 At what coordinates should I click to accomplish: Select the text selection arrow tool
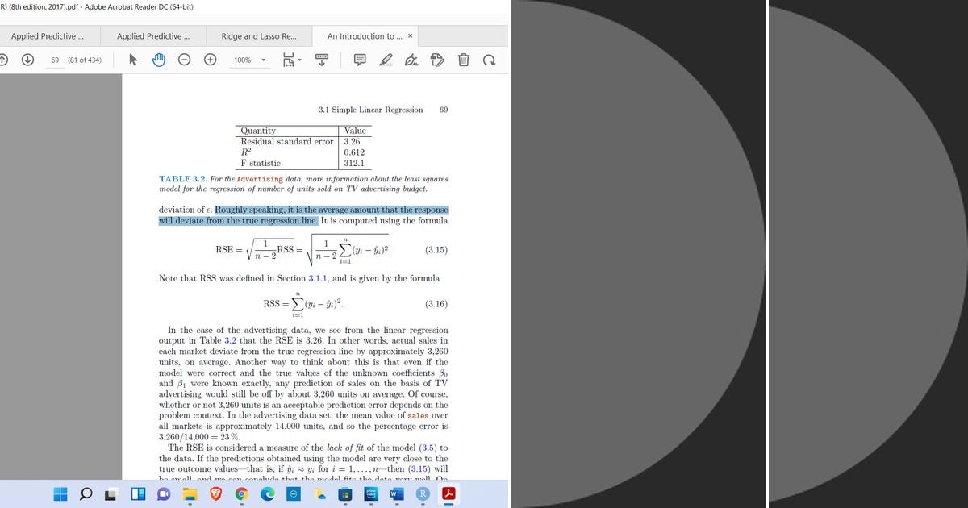click(131, 60)
